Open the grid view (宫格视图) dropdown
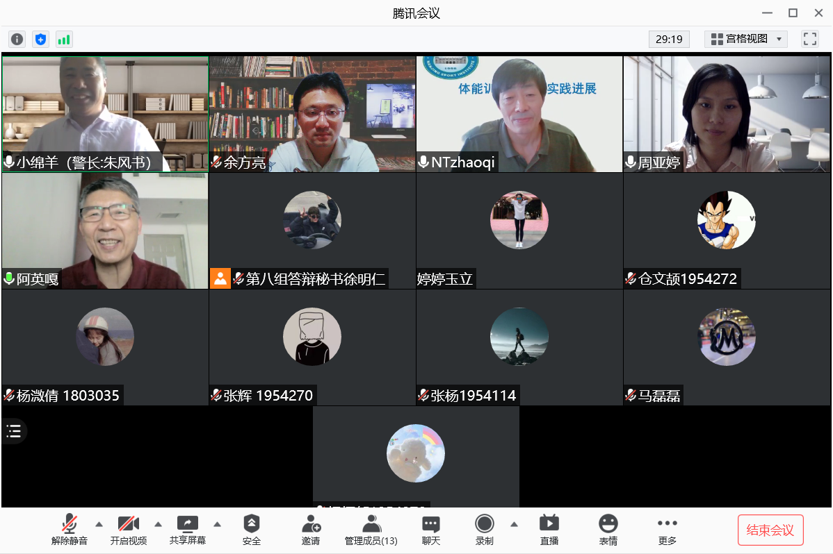This screenshot has width=833, height=554. 746,39
